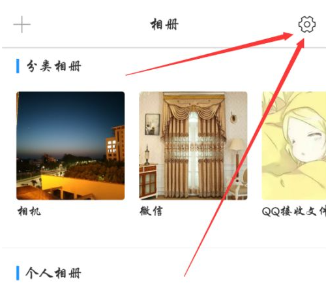Click the lit building in 相机 photo
Screen dimensions: 326x288
115,143
